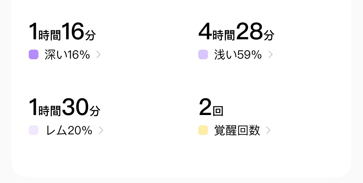The height and width of the screenshot is (183, 363).
Task: Expand the chevron next to 深い16%
Action: click(x=99, y=55)
